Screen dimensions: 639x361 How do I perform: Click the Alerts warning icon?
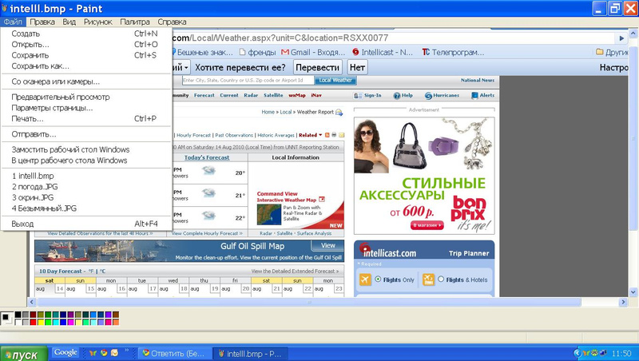(x=474, y=95)
